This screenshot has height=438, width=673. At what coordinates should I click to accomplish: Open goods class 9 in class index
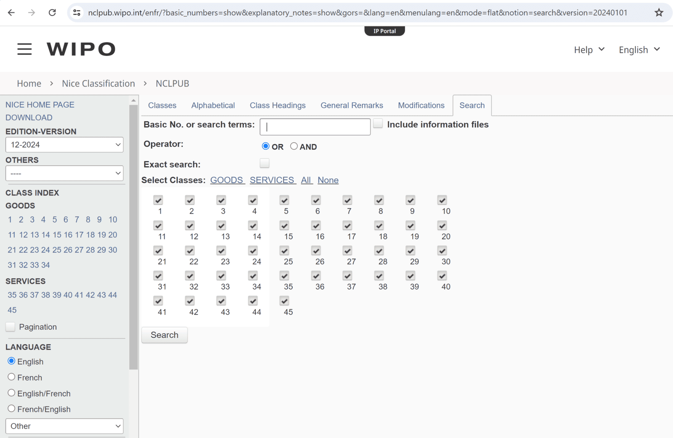[x=99, y=219]
